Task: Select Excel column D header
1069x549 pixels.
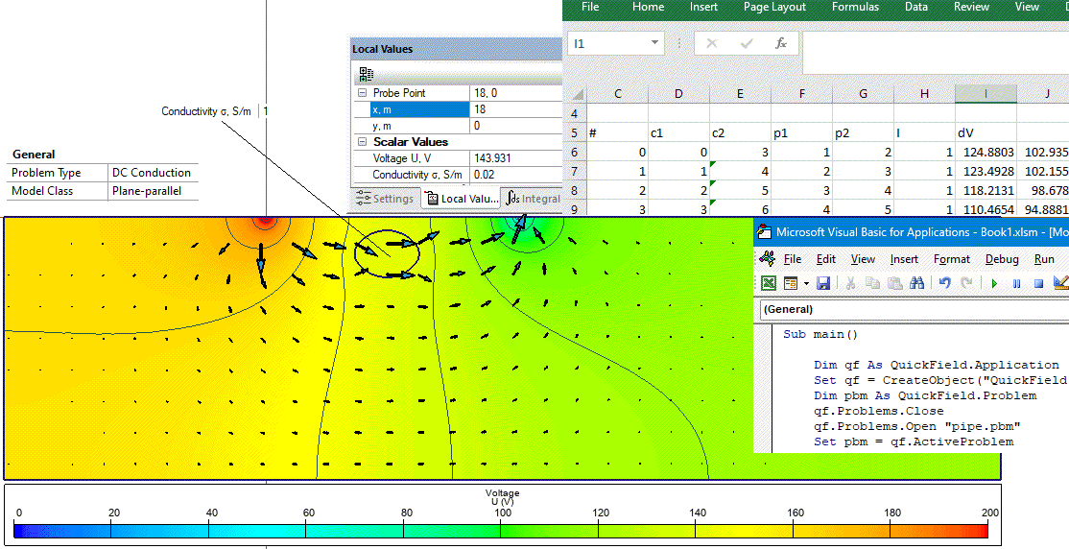Action: 678,94
